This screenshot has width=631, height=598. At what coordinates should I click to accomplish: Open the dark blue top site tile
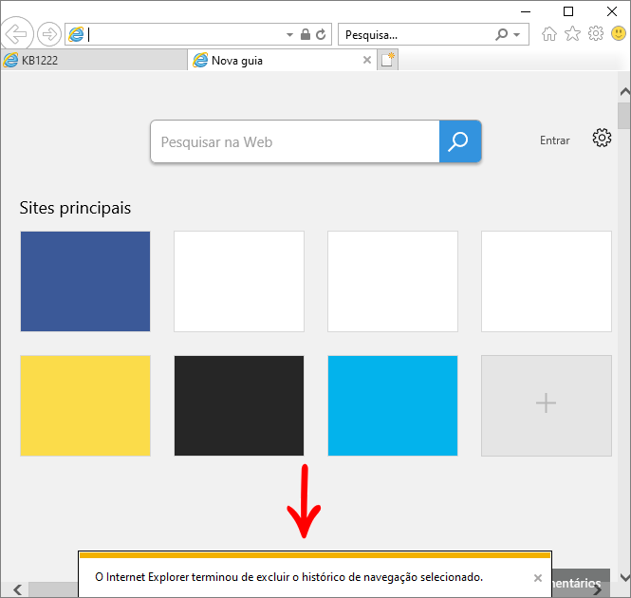click(85, 282)
